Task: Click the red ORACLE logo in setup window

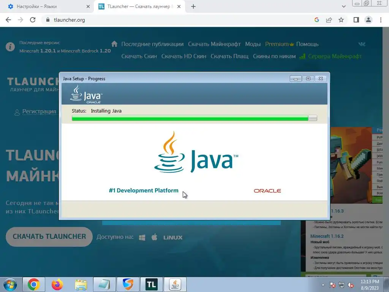Action: (x=267, y=191)
